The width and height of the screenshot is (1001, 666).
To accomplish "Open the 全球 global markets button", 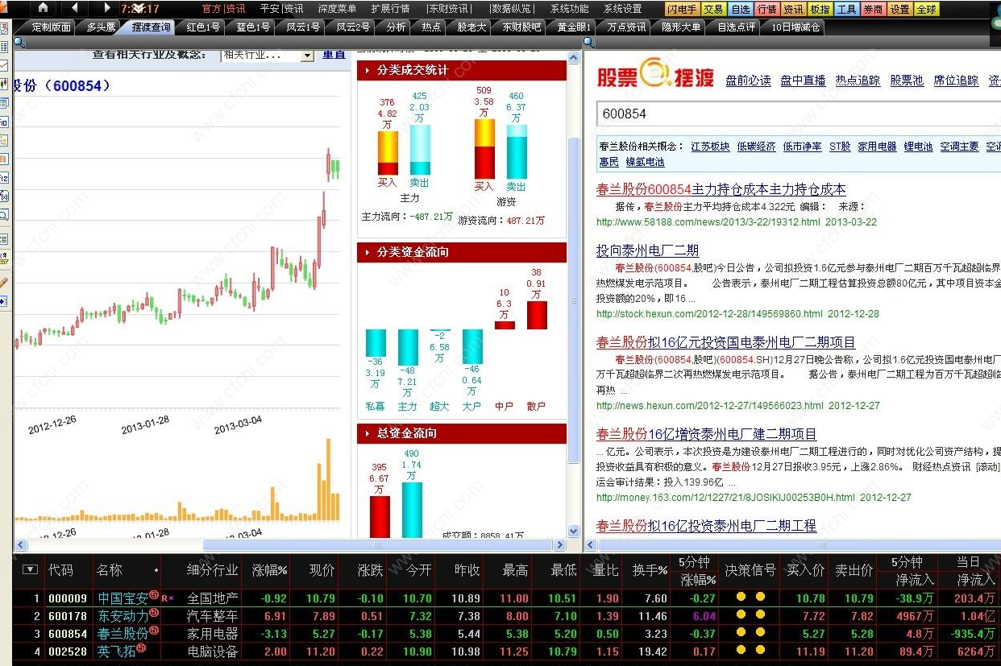I will (x=926, y=9).
